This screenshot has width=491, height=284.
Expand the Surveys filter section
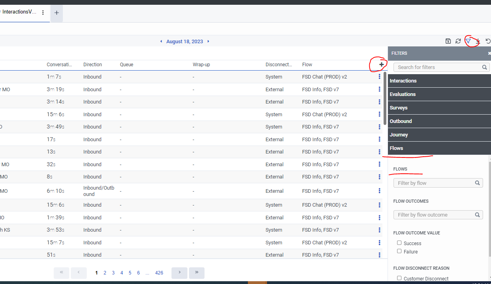tap(439, 108)
